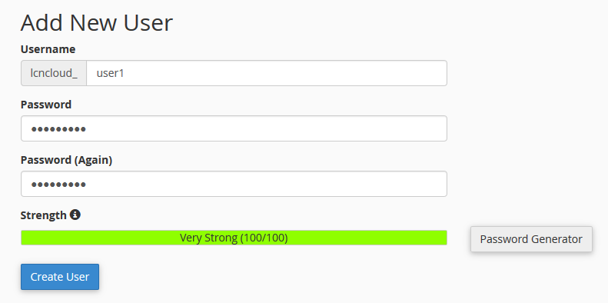Click the user1 text in Username field

click(x=110, y=73)
